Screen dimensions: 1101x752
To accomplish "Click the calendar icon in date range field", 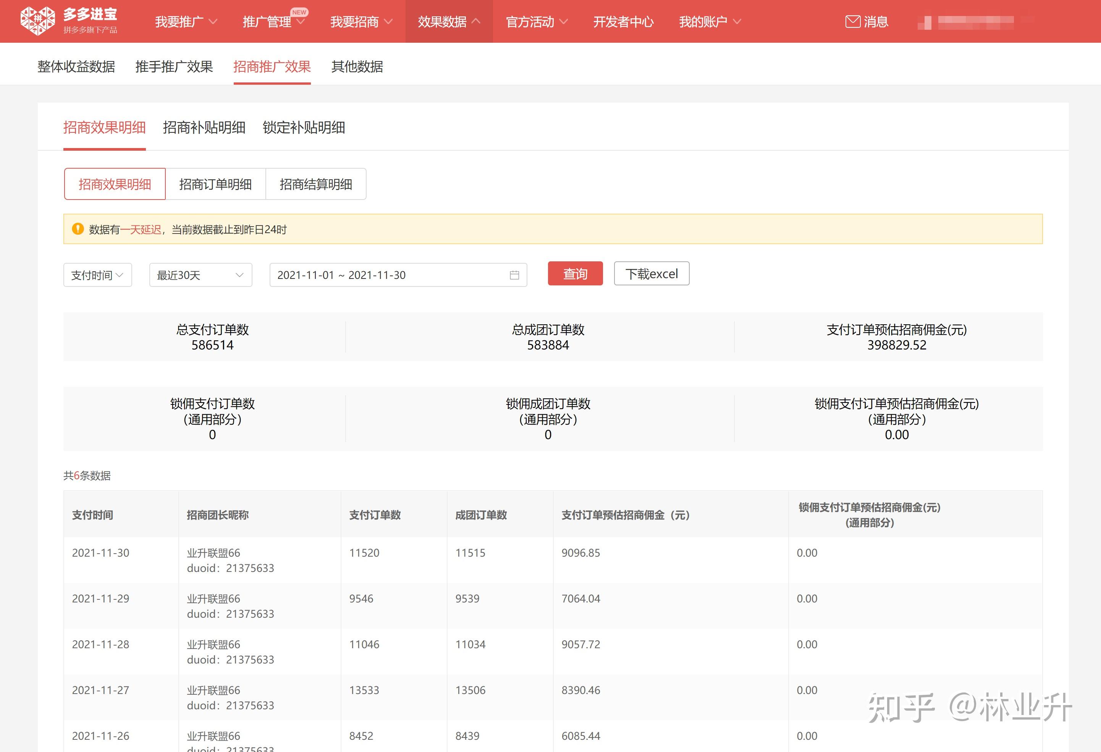I will pyautogui.click(x=514, y=275).
